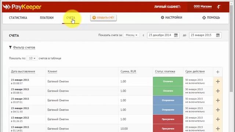Click the end date field 23 января 2015
Screen dimensions: 235x132
tap(205, 35)
